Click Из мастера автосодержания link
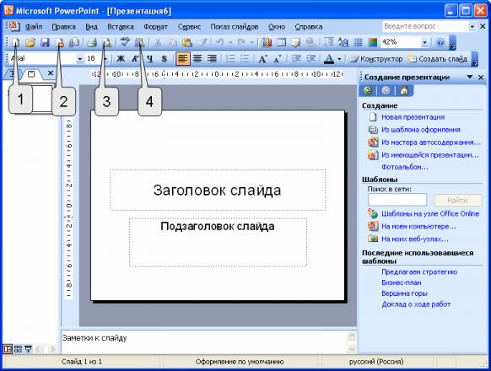 click(431, 142)
